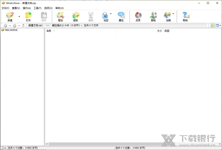Image resolution: width=222 pixels, height=150 pixels.
Task: Click the Burn disc (刻录) icon
Action: click(138, 16)
